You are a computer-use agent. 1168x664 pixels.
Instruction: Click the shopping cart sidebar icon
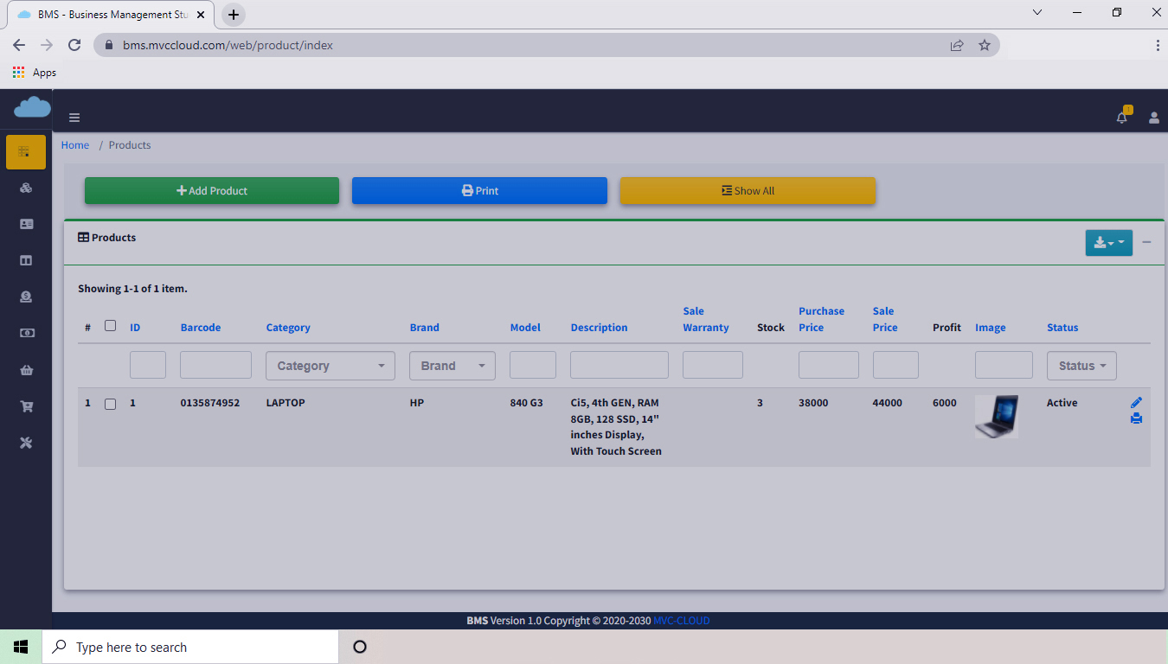point(26,406)
